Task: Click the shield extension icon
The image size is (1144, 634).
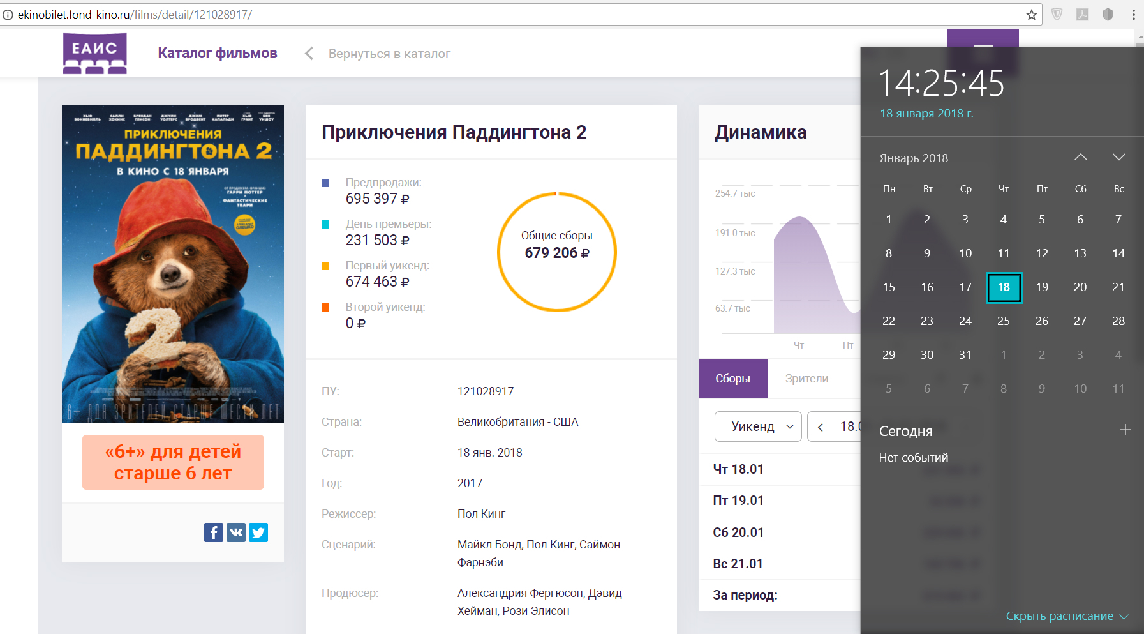Action: (1057, 14)
